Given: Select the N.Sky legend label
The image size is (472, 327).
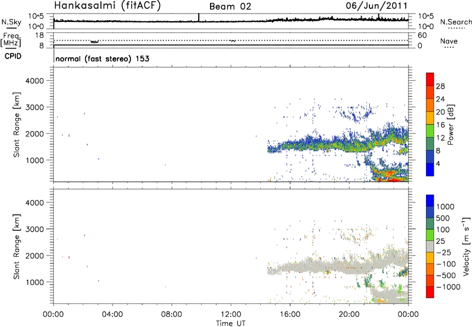Looking at the screenshot, I should [11, 22].
